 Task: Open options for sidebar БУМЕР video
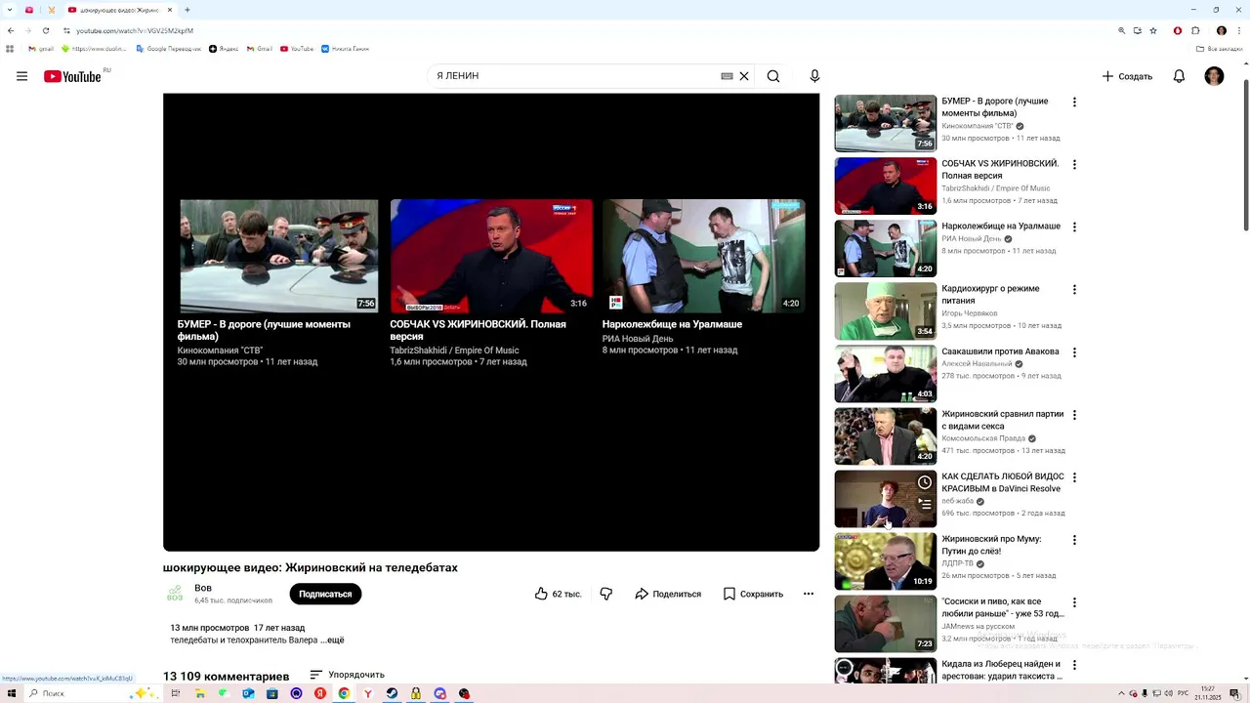point(1074,103)
